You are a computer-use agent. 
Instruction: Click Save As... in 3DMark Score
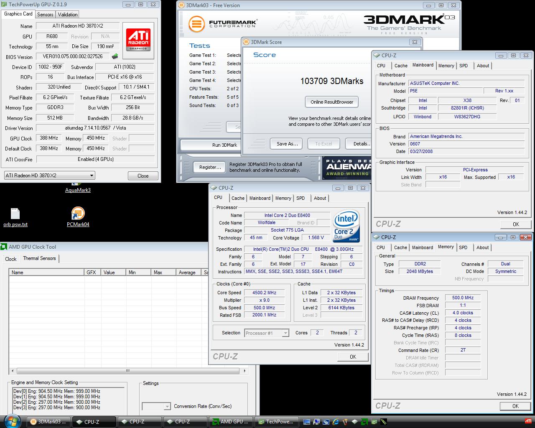287,144
